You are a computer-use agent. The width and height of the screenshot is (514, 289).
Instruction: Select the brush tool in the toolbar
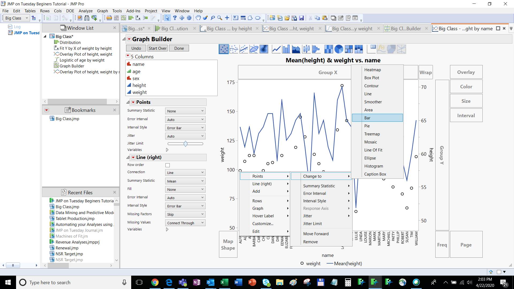point(205,18)
